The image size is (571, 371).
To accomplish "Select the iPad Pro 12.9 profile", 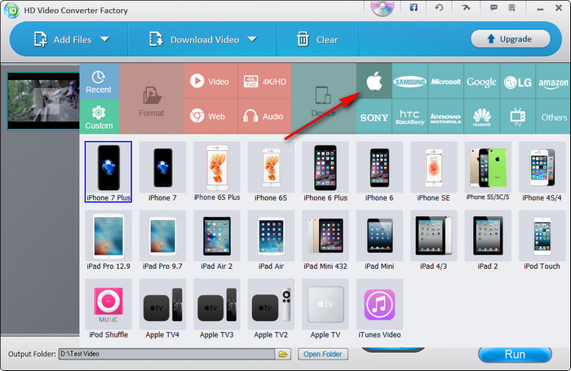I will [x=108, y=241].
